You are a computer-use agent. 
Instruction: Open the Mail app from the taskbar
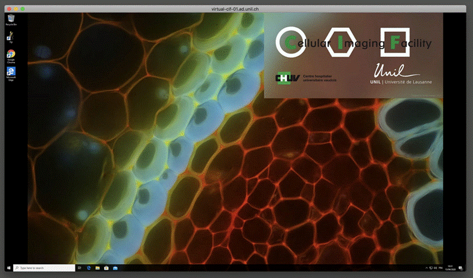tap(115, 268)
